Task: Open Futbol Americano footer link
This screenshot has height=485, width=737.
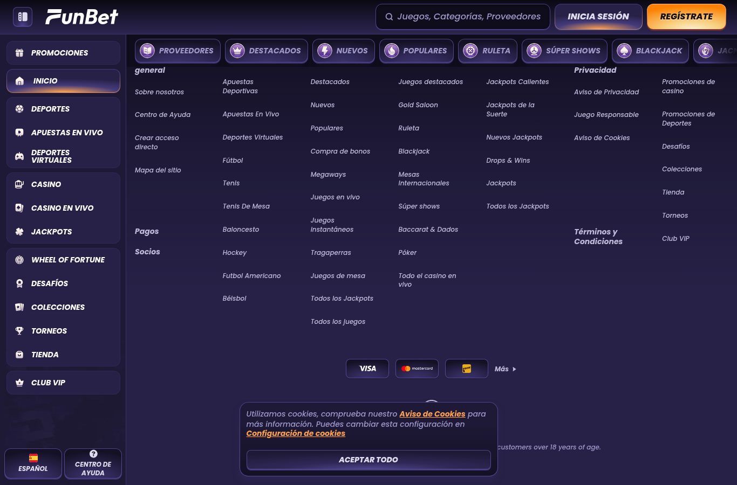Action: (x=251, y=276)
